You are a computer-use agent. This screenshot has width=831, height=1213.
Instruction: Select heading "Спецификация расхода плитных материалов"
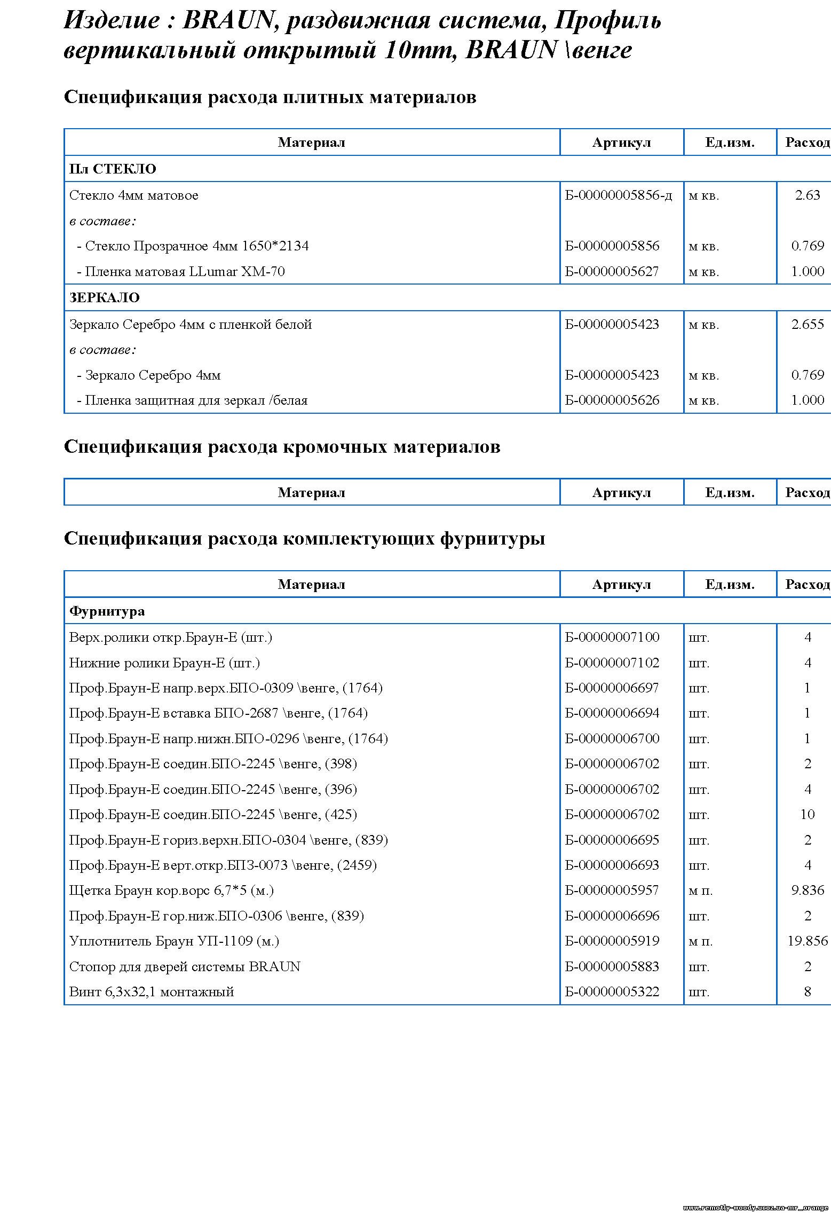point(270,97)
